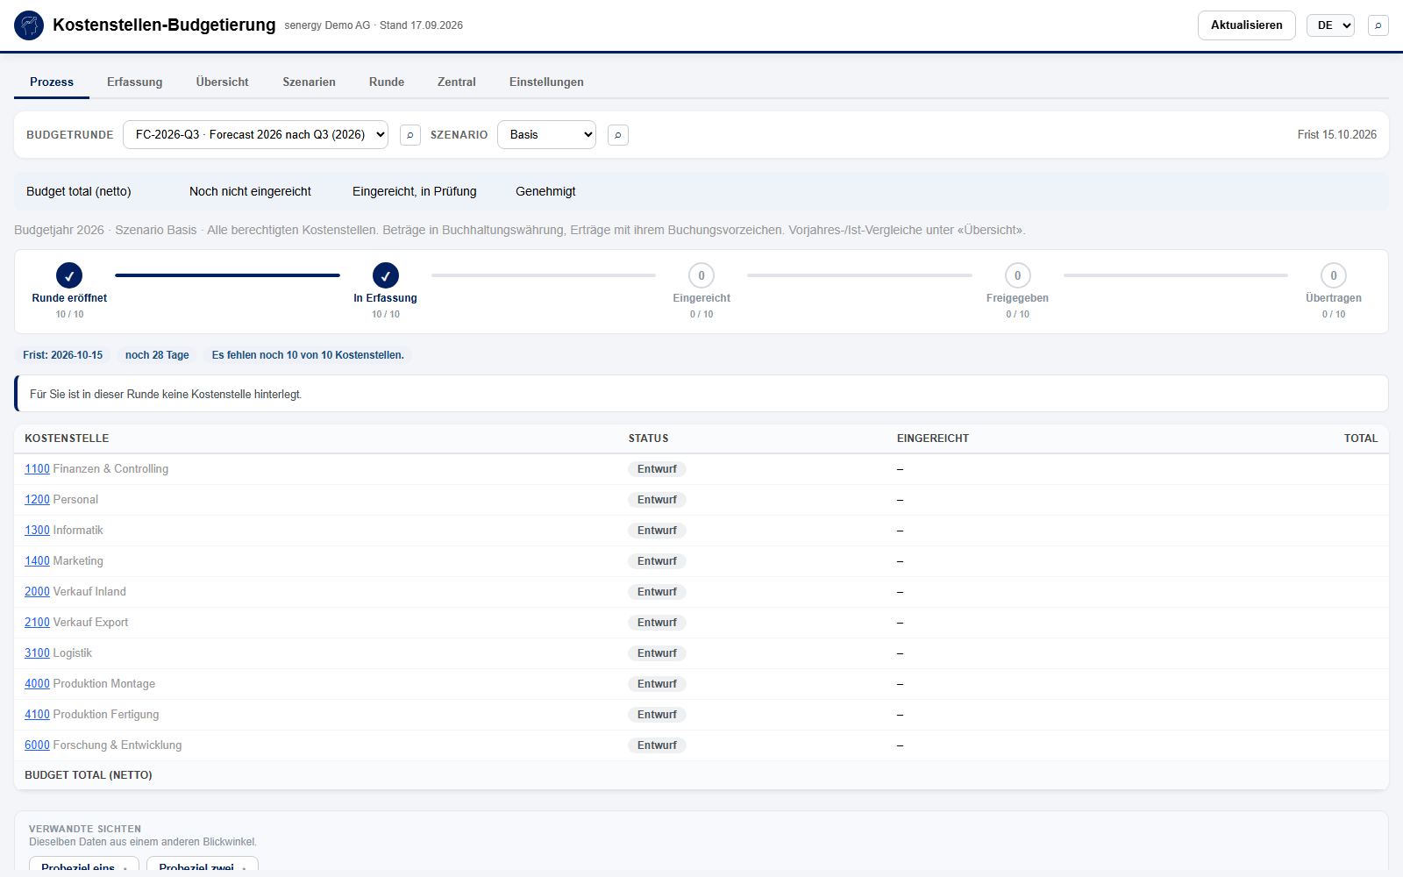
Task: Click the 'Frist: 2026-10-15' chip
Action: point(63,355)
